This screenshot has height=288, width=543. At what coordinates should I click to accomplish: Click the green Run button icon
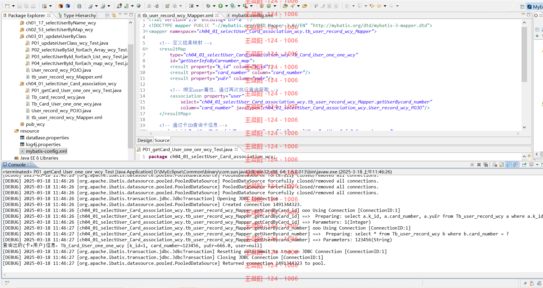[221, 6]
